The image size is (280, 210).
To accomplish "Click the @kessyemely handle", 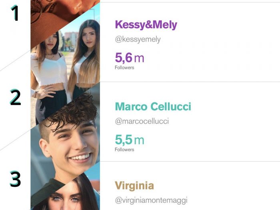I will point(138,40).
